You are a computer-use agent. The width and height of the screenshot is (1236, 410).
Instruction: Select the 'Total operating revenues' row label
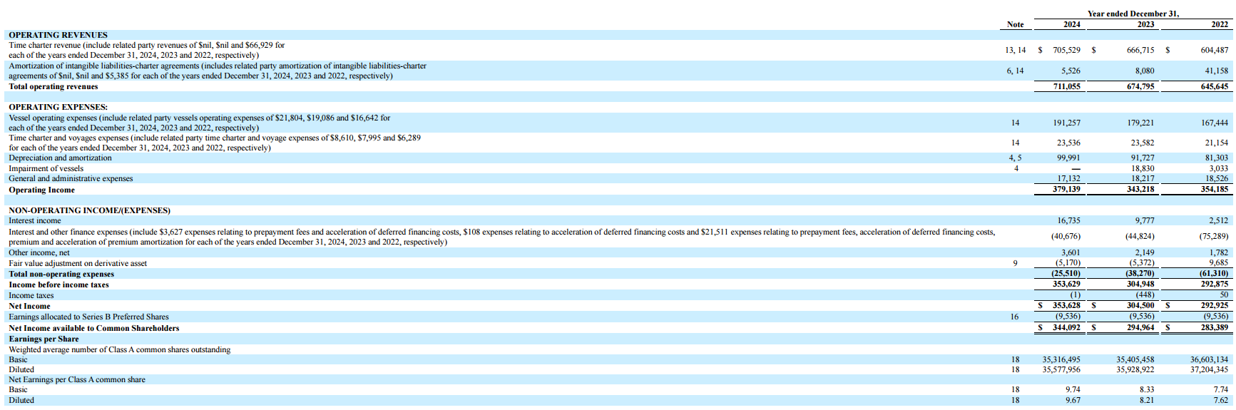pos(53,87)
